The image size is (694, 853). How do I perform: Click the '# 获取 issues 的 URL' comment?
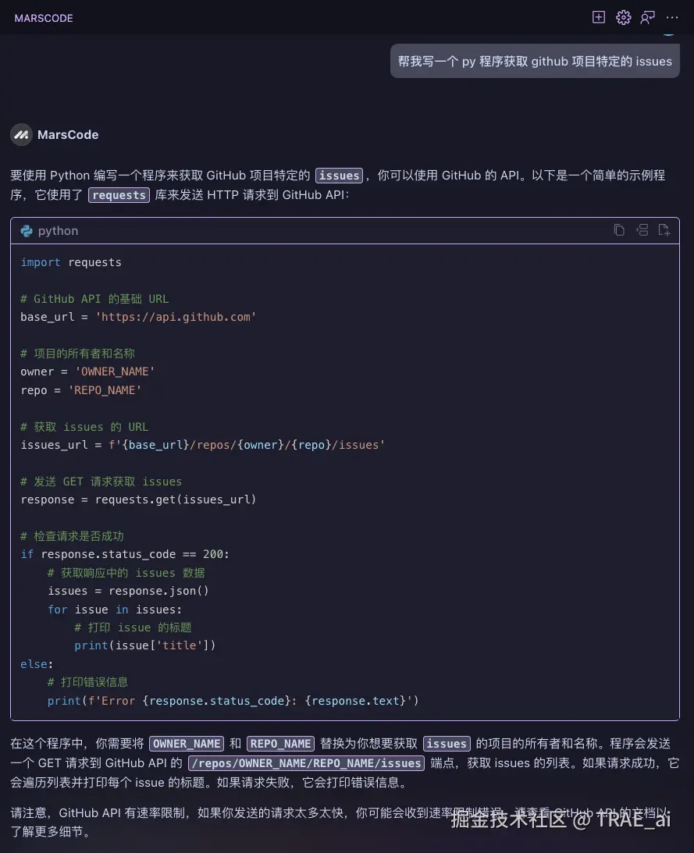point(84,427)
